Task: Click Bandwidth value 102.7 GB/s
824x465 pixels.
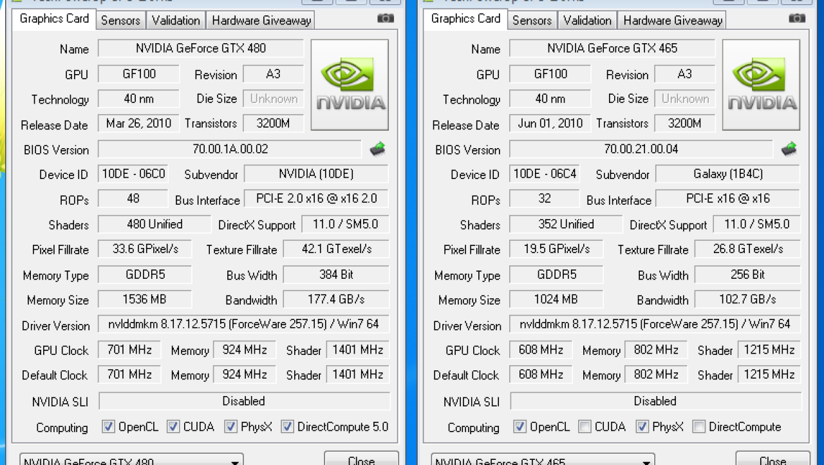Action: coord(747,299)
